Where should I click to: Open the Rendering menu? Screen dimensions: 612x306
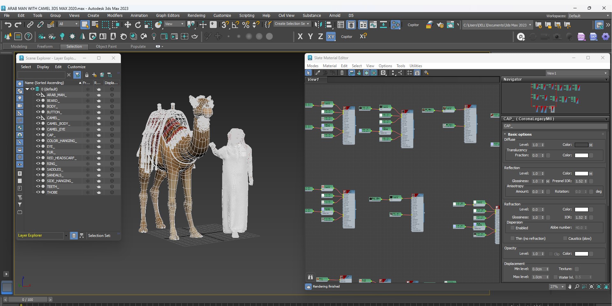point(196,16)
